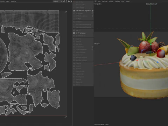The height and width of the screenshot is (126, 168).
Task: Open the viewport Panel menu
Action: click(128, 1)
